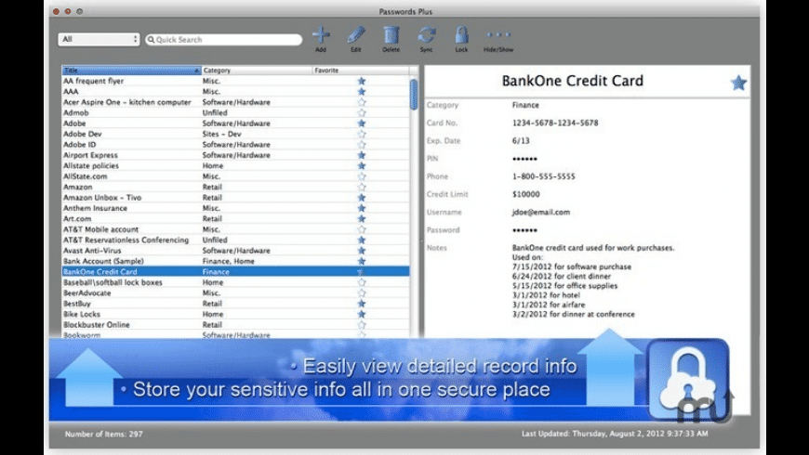Toggle favorite star for Adobe row
The image size is (809, 455).
click(x=362, y=123)
